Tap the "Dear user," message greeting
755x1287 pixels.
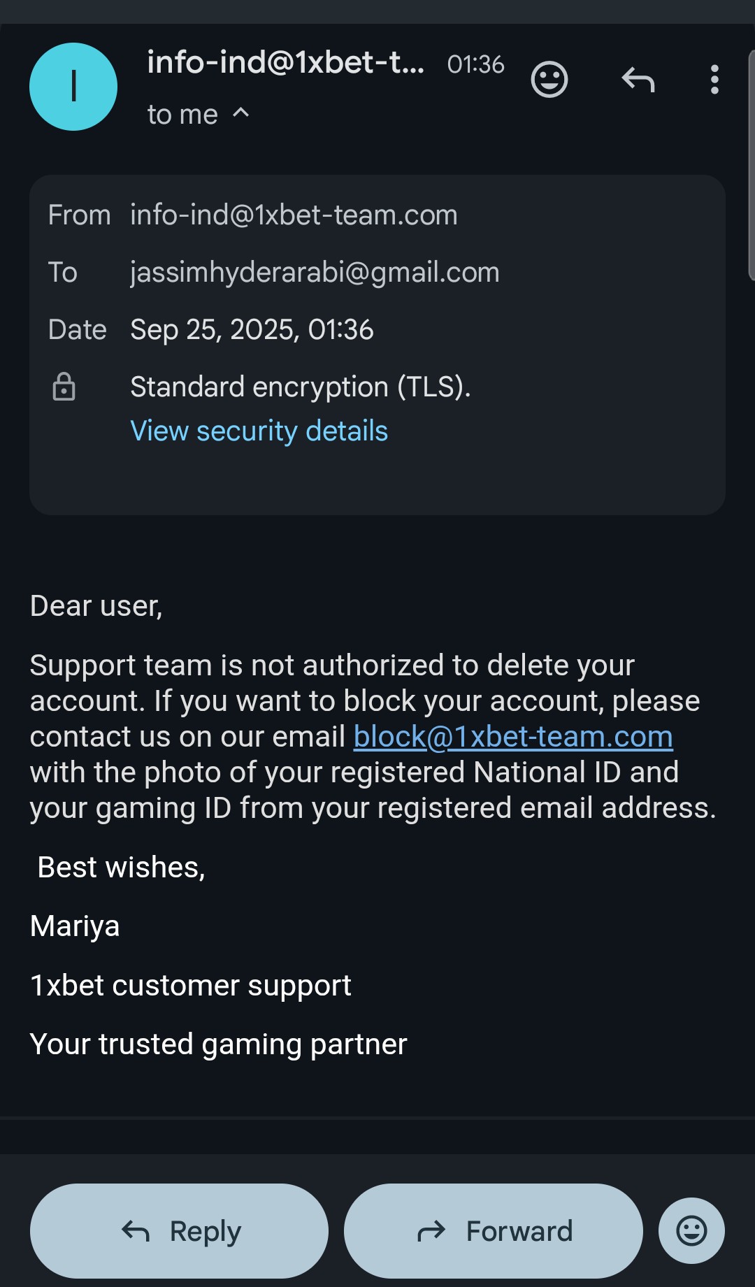tap(96, 606)
